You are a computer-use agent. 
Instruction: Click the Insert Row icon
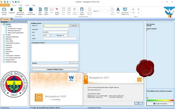[64, 9]
